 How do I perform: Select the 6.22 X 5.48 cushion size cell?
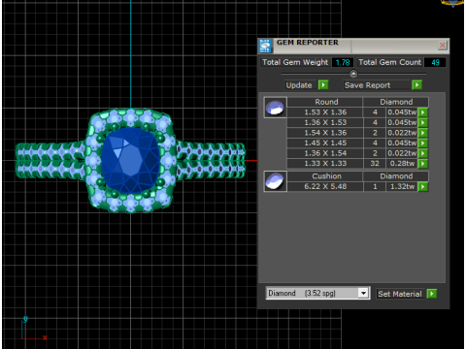[x=325, y=187]
